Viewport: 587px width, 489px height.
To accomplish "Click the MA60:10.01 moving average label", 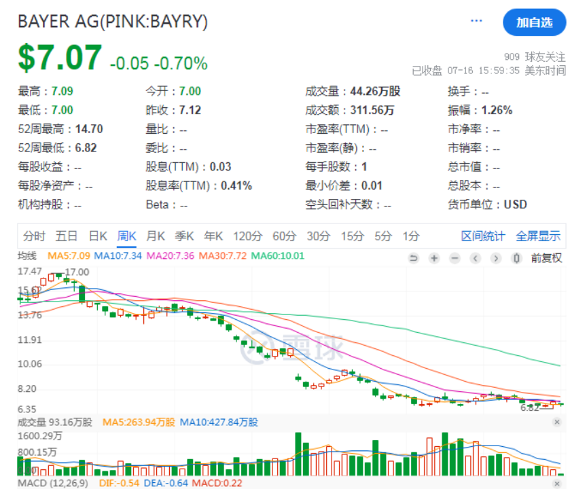I will coord(278,256).
